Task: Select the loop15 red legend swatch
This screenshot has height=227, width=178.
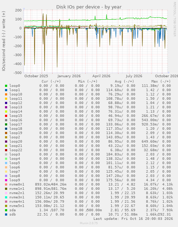Action: click(x=6, y=116)
